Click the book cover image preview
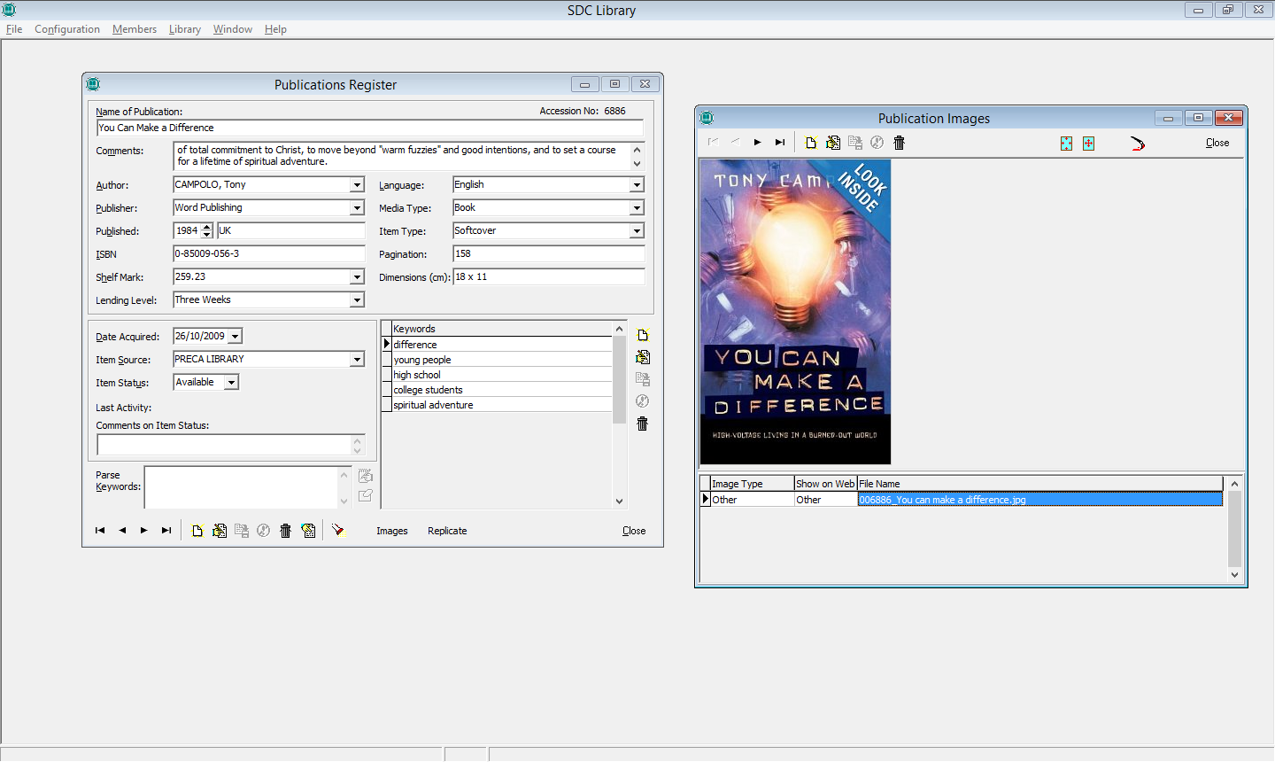Viewport: 1275px width, 762px height. pyautogui.click(x=795, y=312)
